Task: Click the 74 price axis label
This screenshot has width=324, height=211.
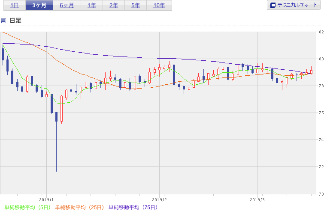Action: 321,140
